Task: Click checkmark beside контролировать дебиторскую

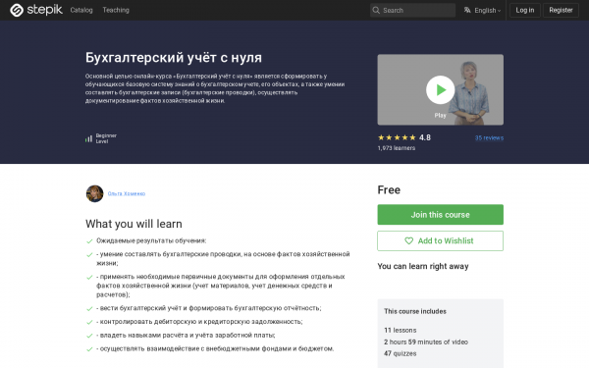Action: tap(89, 322)
